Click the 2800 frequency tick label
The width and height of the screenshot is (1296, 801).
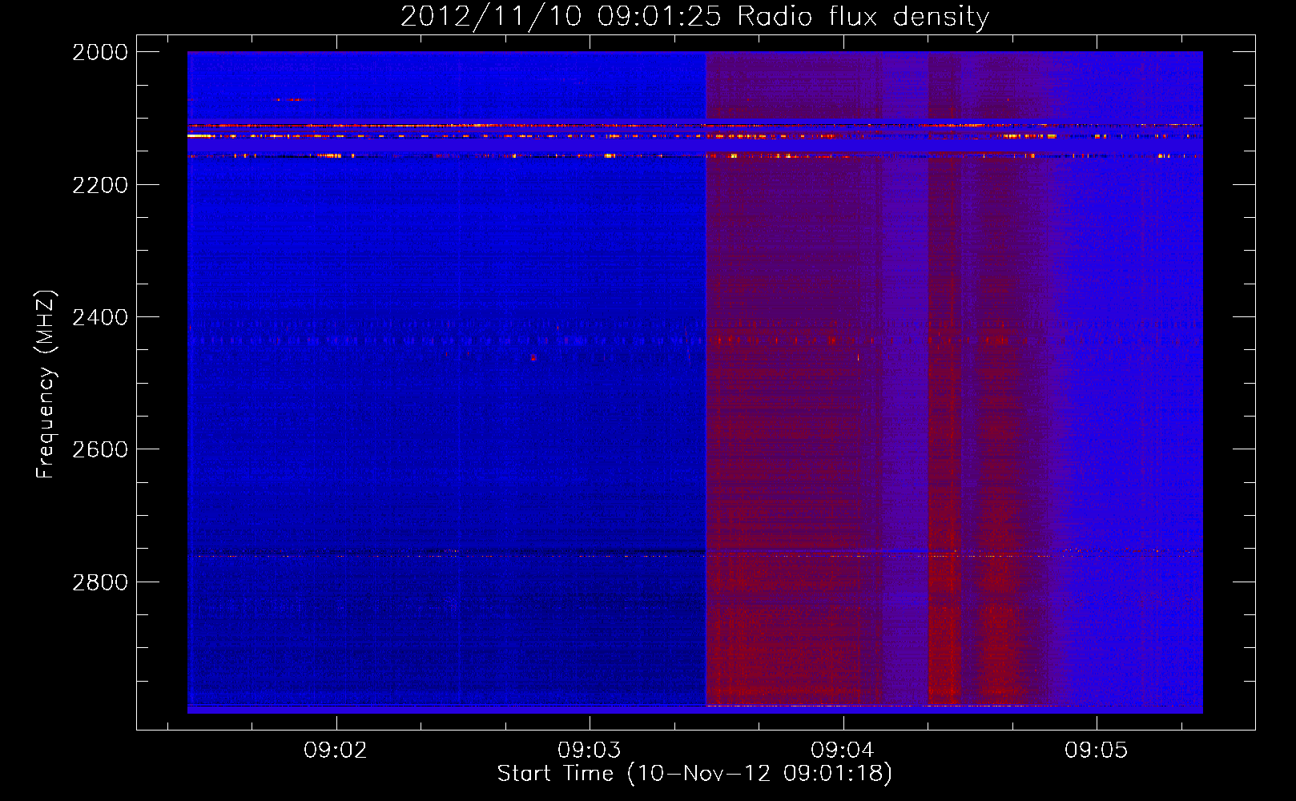[100, 582]
